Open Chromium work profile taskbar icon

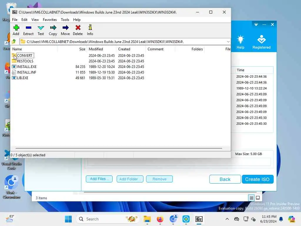pyautogui.click(x=173, y=219)
